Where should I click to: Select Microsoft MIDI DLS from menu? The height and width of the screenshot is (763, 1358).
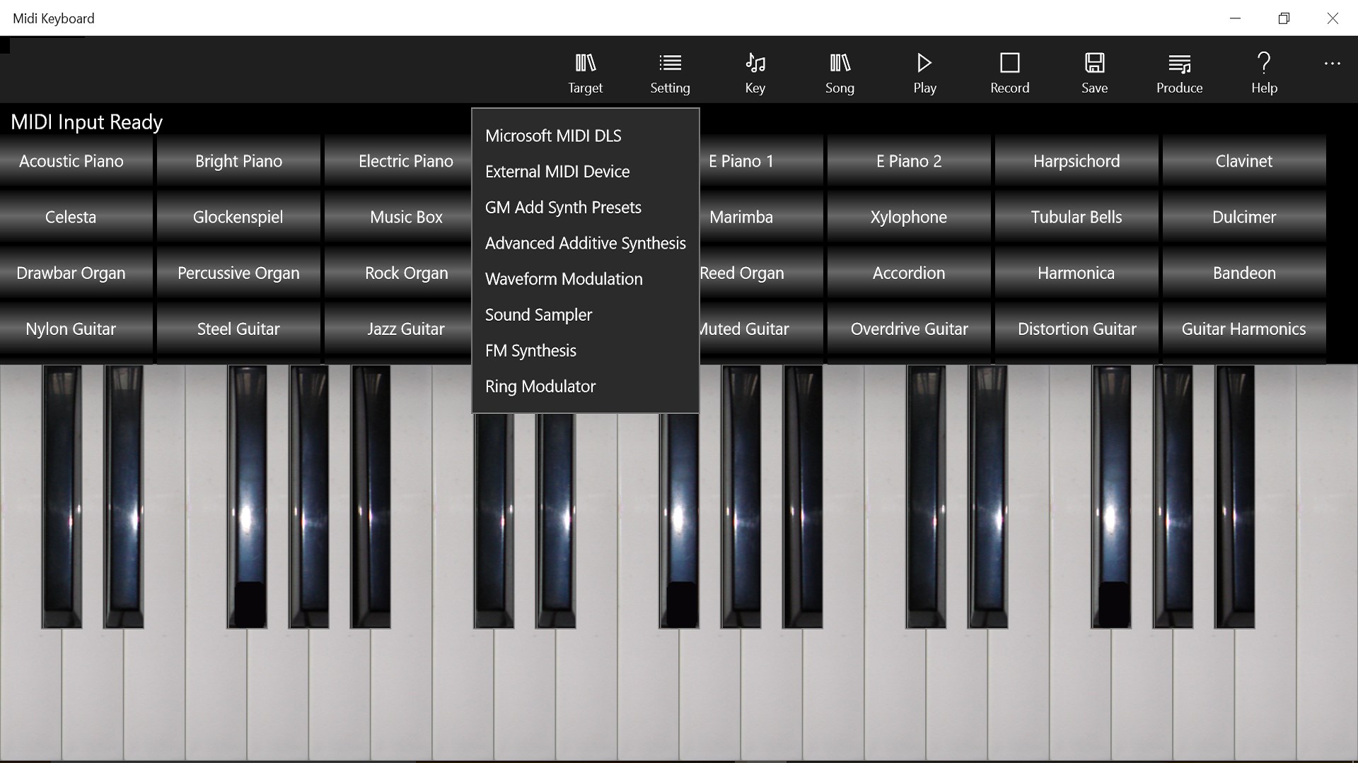pyautogui.click(x=553, y=136)
